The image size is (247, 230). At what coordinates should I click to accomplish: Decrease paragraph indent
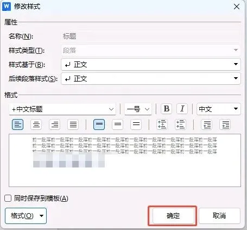point(207,125)
